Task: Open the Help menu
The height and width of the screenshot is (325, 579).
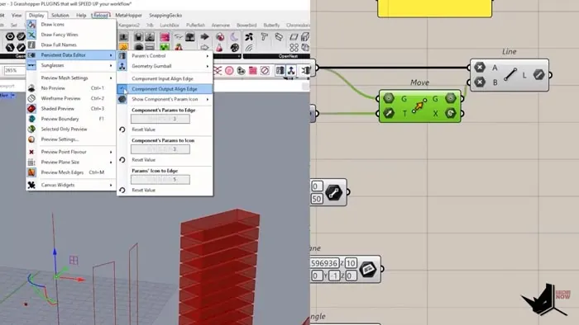Action: (x=81, y=15)
